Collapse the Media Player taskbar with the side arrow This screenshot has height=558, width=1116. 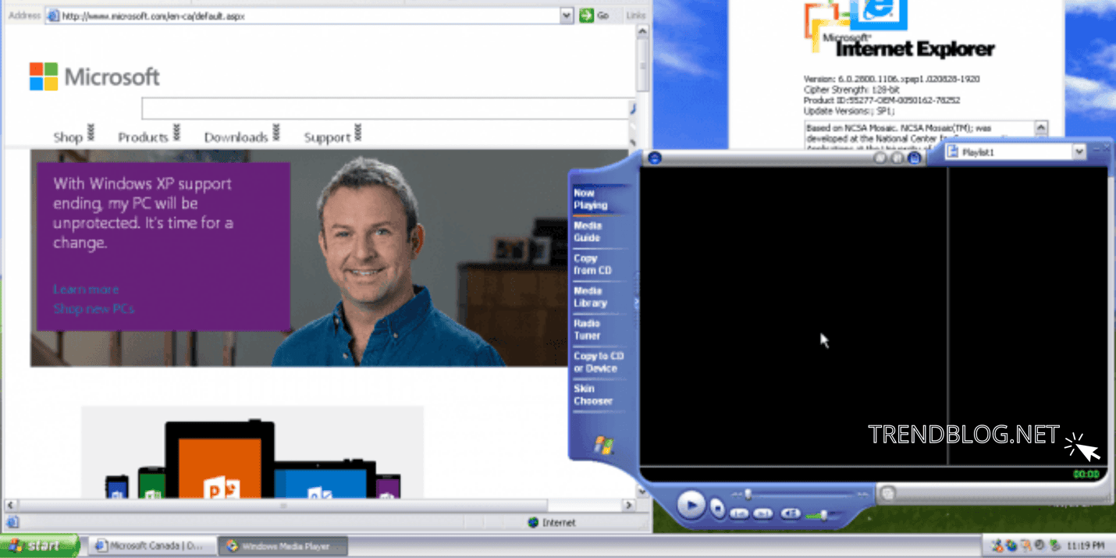(636, 301)
